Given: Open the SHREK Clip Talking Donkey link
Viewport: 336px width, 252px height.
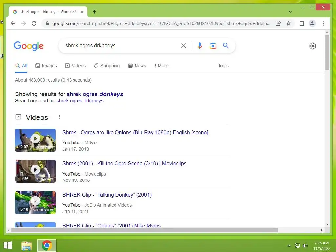Looking at the screenshot, I should pyautogui.click(x=107, y=195).
